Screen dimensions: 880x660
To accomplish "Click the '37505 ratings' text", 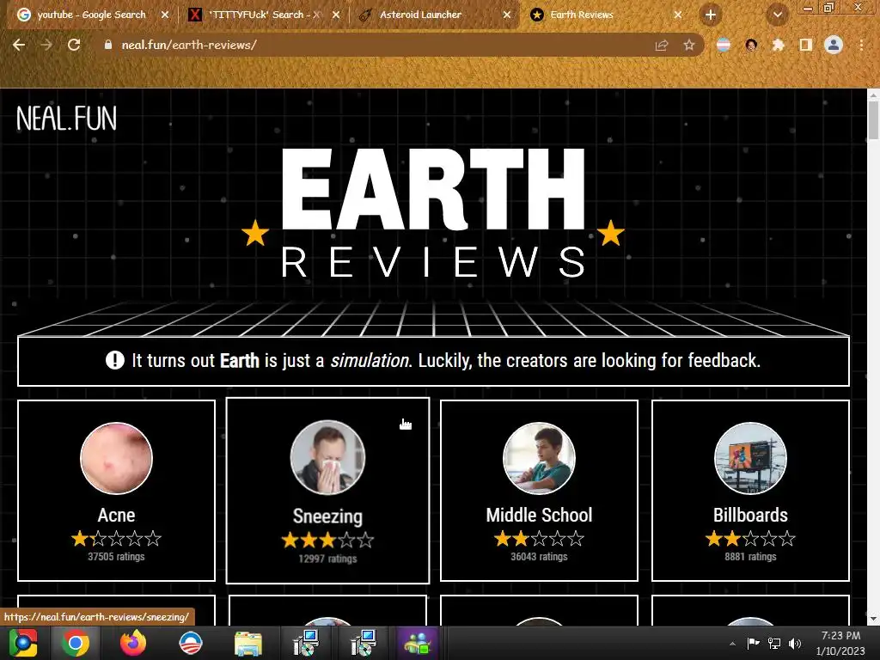I will [116, 557].
